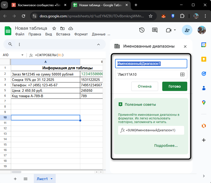Add a new sheet with plus icon
The image size is (211, 183).
tap(15, 179)
